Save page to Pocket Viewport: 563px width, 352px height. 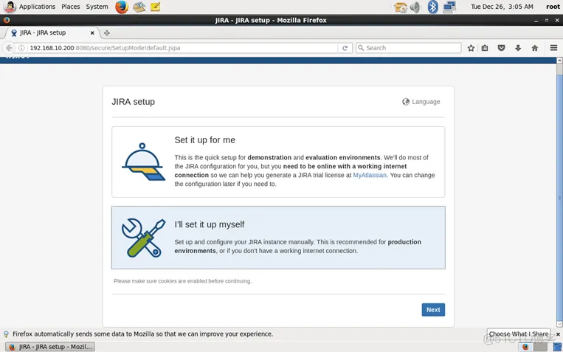coord(501,48)
